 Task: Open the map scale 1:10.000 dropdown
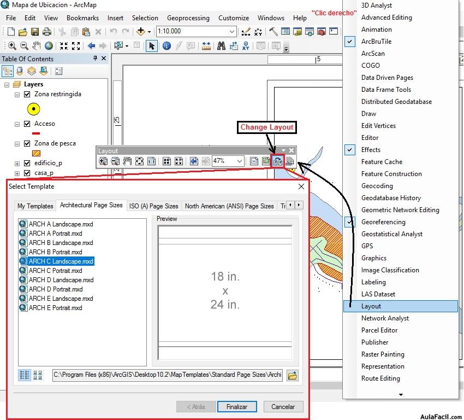pos(232,31)
